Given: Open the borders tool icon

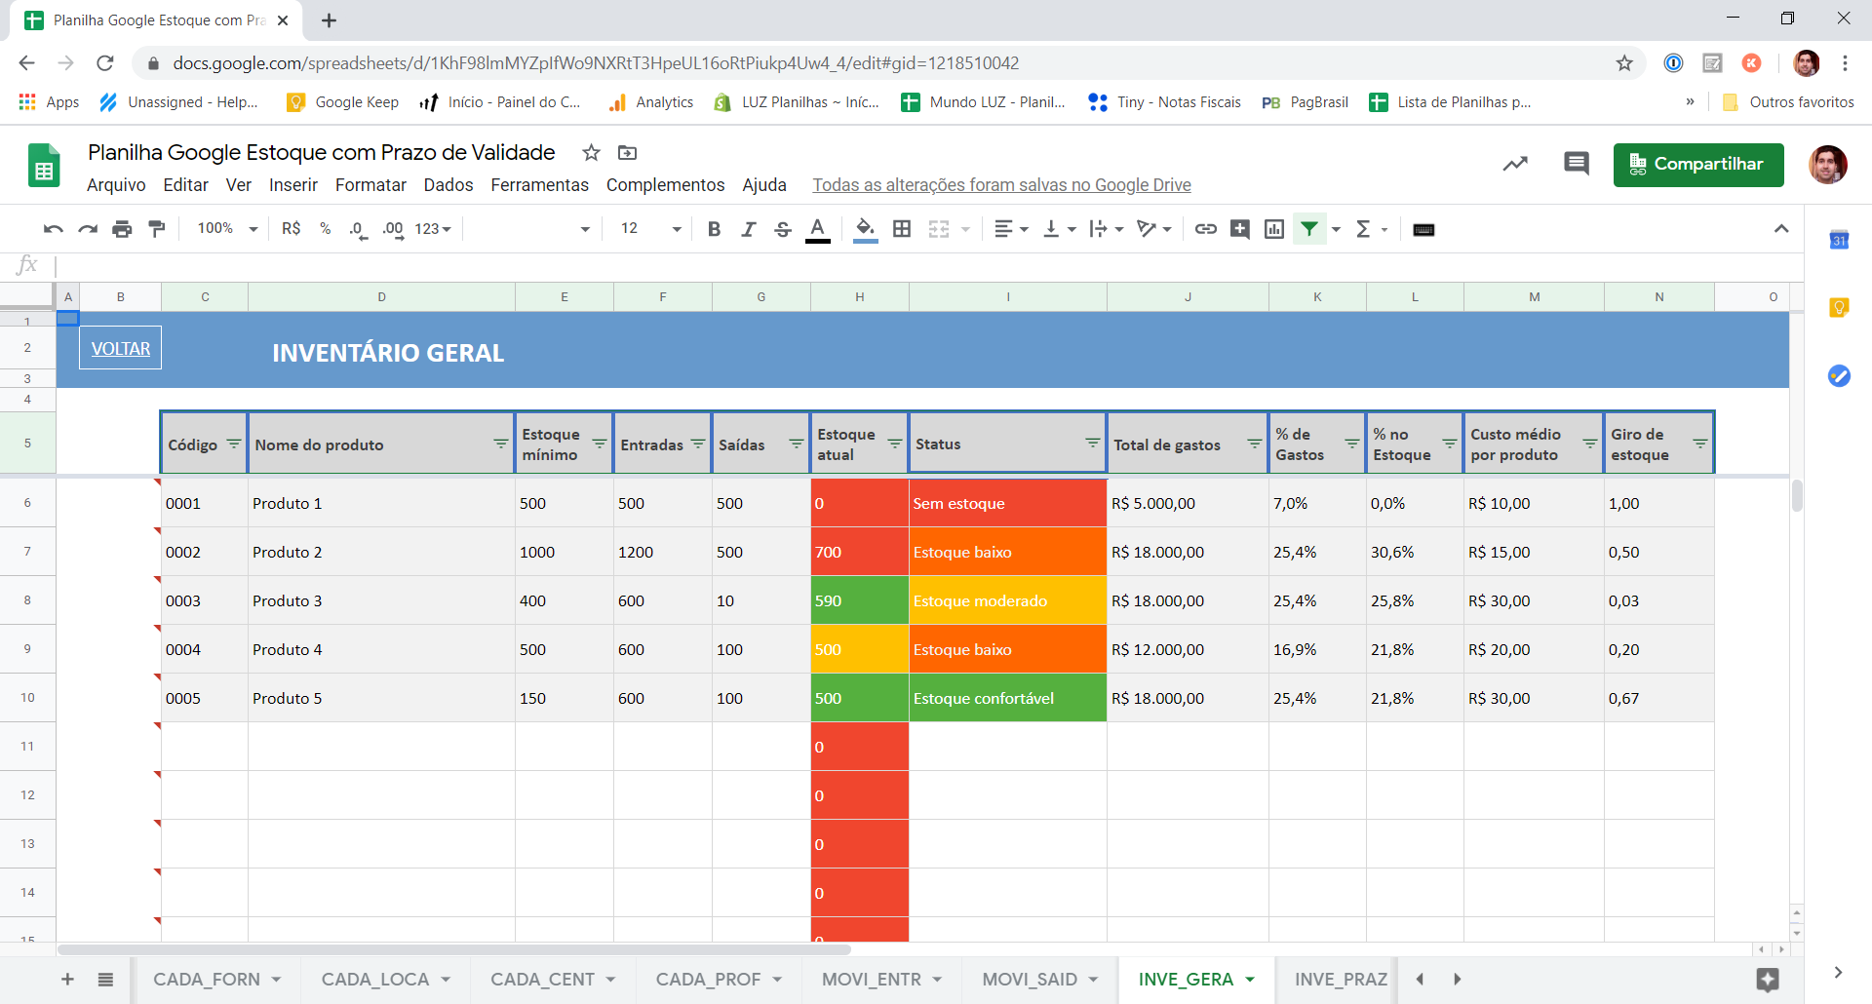Looking at the screenshot, I should point(902,229).
